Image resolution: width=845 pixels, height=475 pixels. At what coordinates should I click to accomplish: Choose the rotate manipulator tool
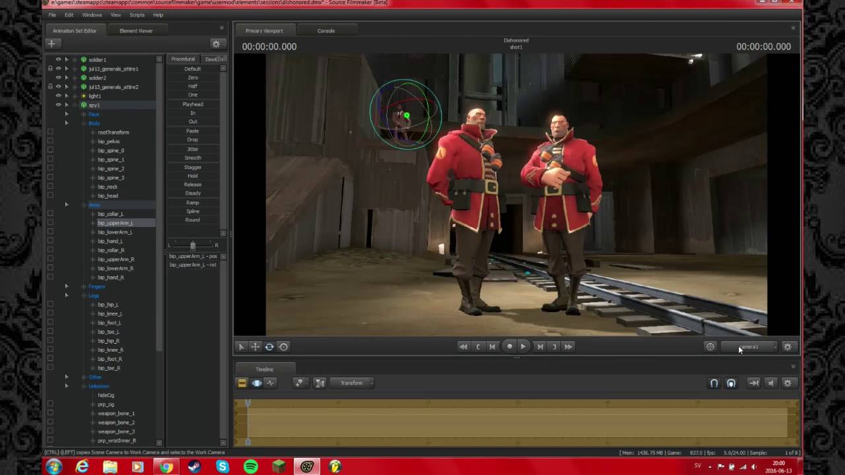coord(269,346)
